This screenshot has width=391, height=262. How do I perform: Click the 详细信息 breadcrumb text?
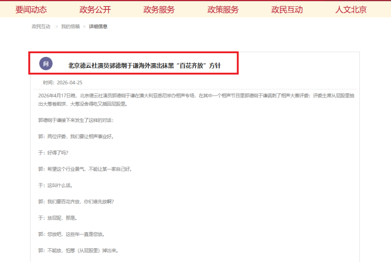pyautogui.click(x=98, y=26)
